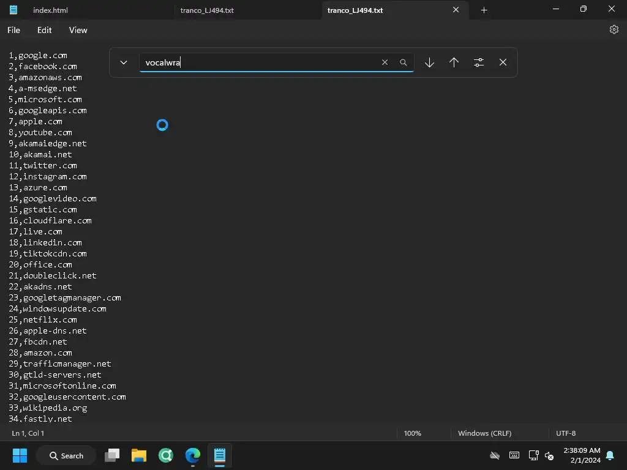
Task: Click the line 21,doubleclick.net
Action: pos(53,276)
